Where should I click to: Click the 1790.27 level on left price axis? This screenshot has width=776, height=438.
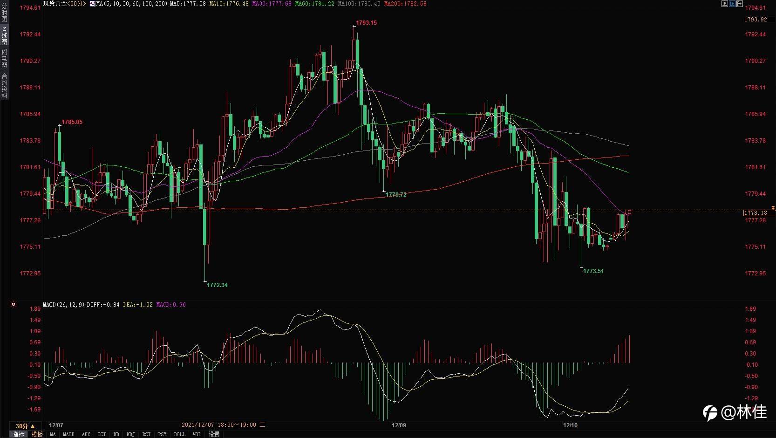(30, 61)
